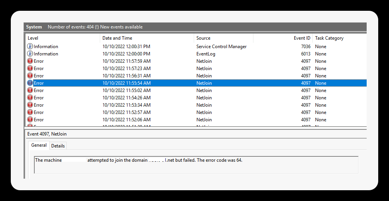
Task: Click the error icon in the 11:57:23 AM row
Action: pyautogui.click(x=30, y=68)
